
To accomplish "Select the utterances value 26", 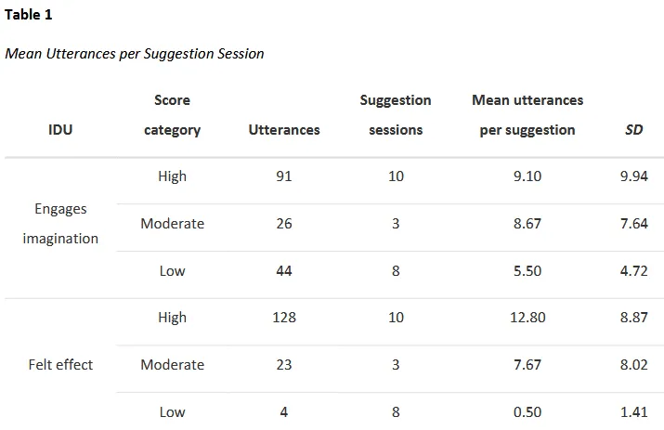I will [284, 224].
